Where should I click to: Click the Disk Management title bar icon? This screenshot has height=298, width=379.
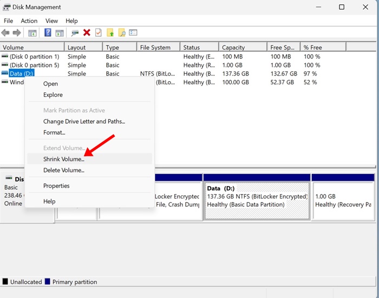click(6, 8)
